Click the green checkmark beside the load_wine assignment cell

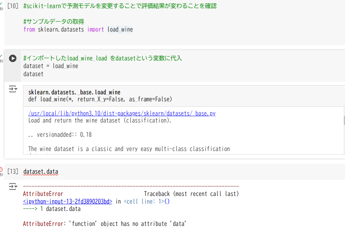click(x=1, y=56)
